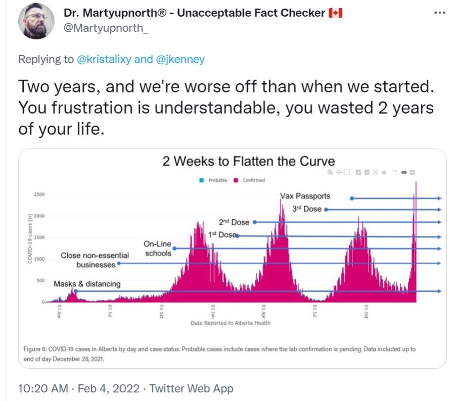Enable show closest data on hover

(404, 172)
